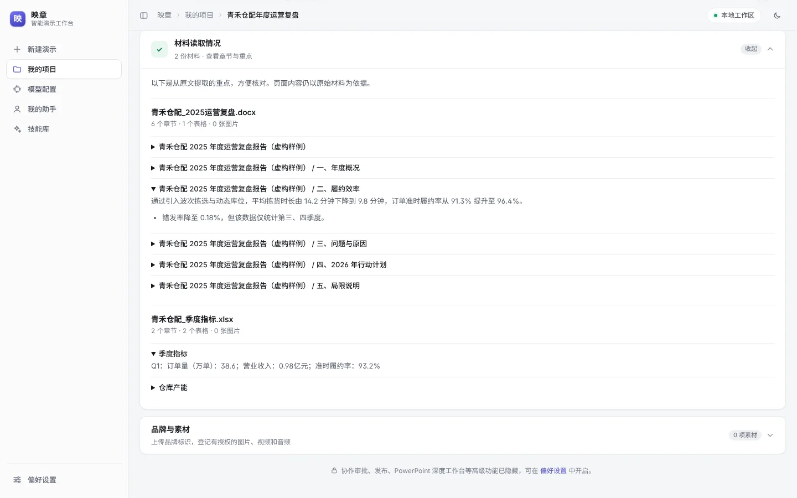
Task: Click the 收起 button
Action: (x=751, y=49)
